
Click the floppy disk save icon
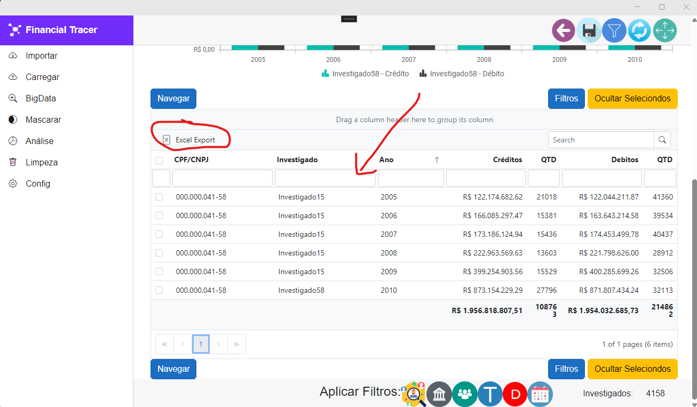coord(589,30)
